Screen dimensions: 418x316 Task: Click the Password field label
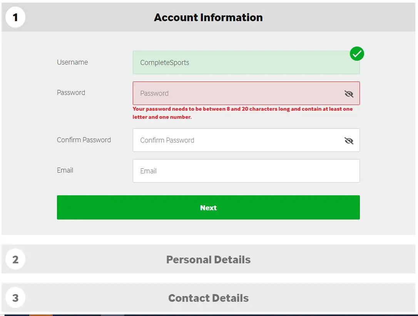(71, 93)
